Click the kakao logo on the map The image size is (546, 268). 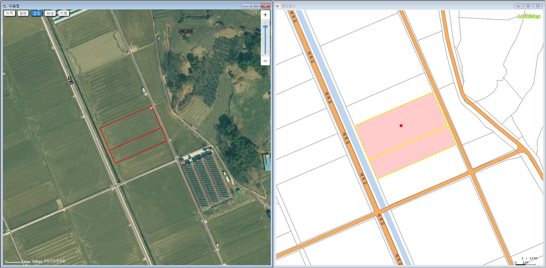pos(37,261)
